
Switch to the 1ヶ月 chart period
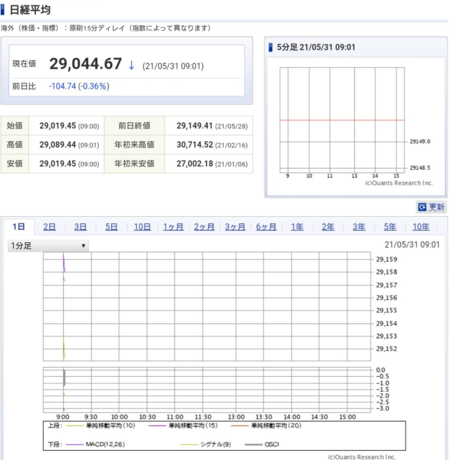pyautogui.click(x=173, y=227)
